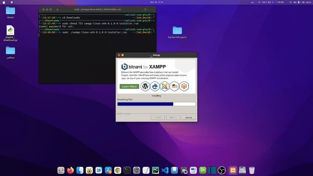
Task: Open WordPress module icon in Bitnami banner
Action: pyautogui.click(x=145, y=86)
